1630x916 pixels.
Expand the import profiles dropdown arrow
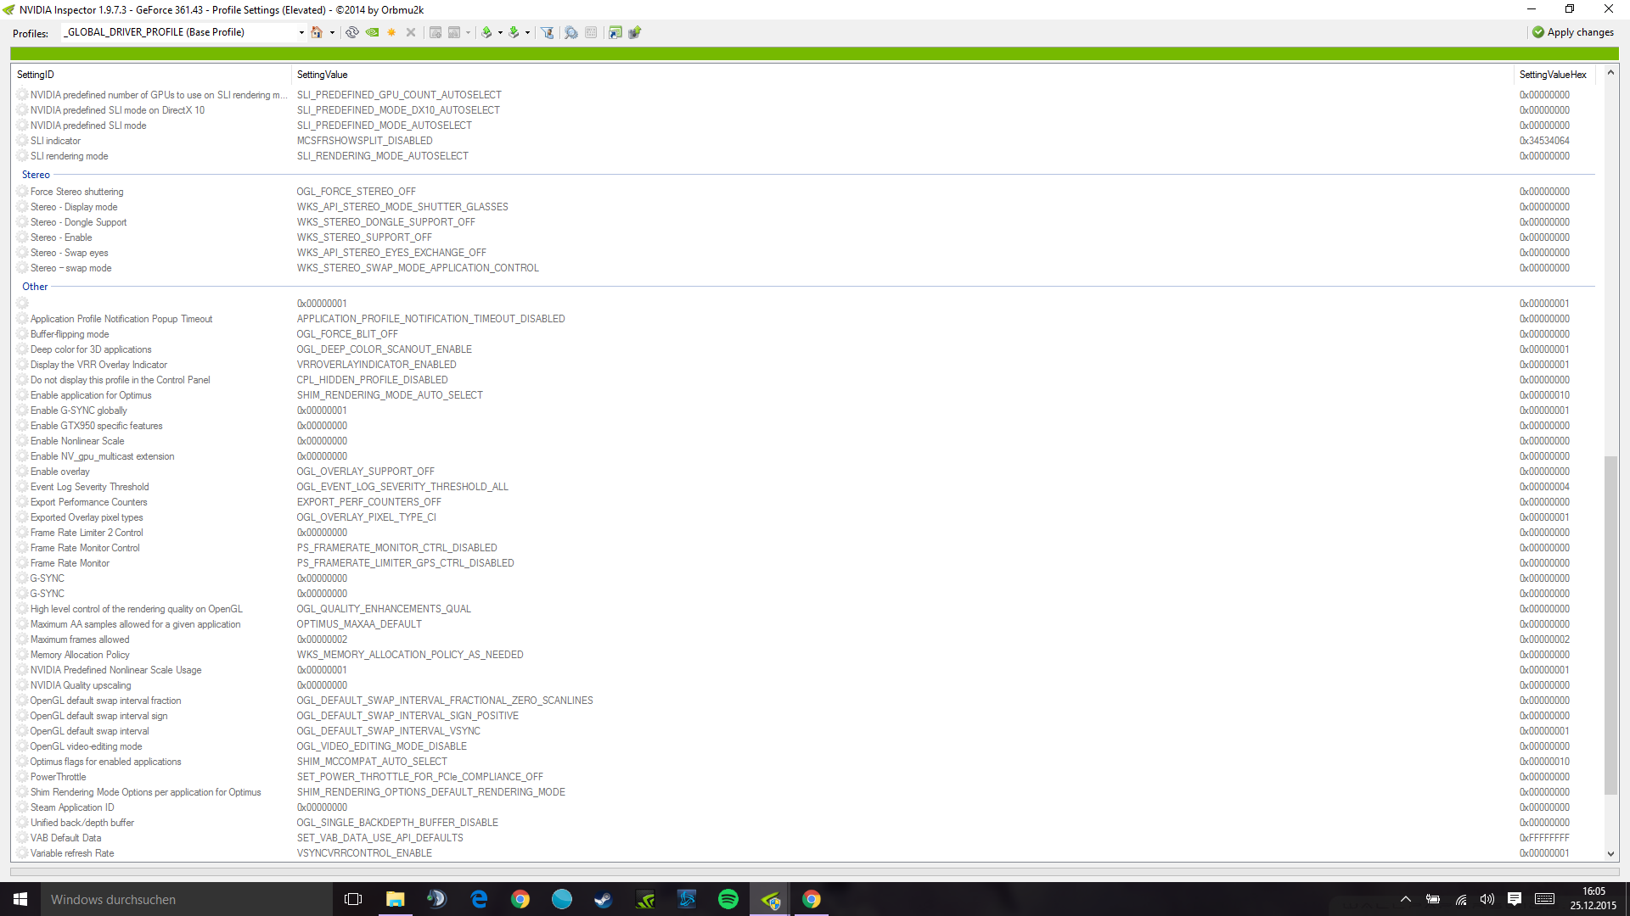click(x=527, y=32)
